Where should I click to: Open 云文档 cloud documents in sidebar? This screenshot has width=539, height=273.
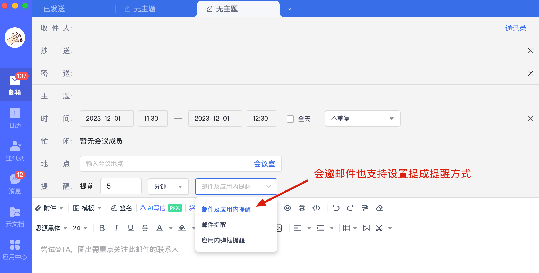tap(15, 217)
